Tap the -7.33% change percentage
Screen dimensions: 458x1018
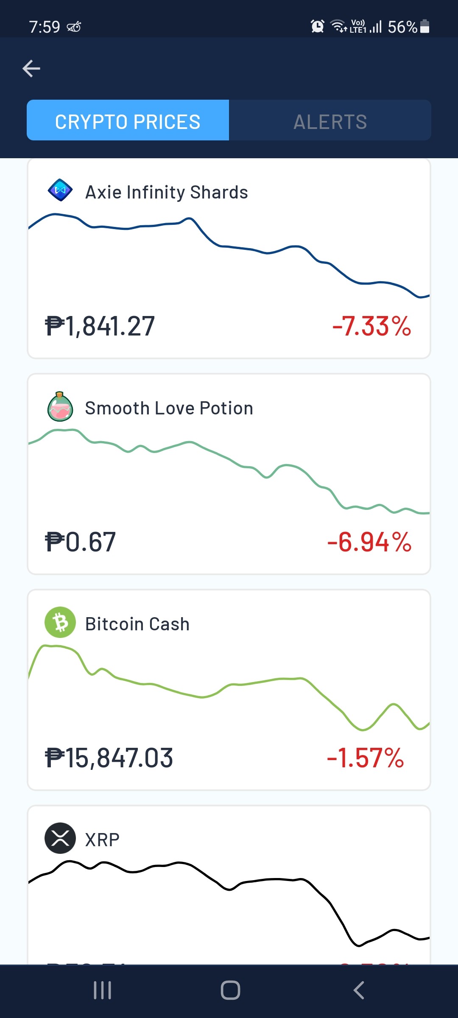click(x=372, y=326)
